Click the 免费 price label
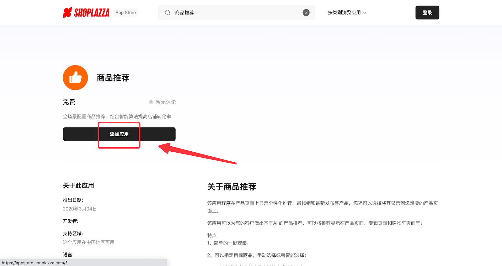The image size is (502, 266). [69, 102]
